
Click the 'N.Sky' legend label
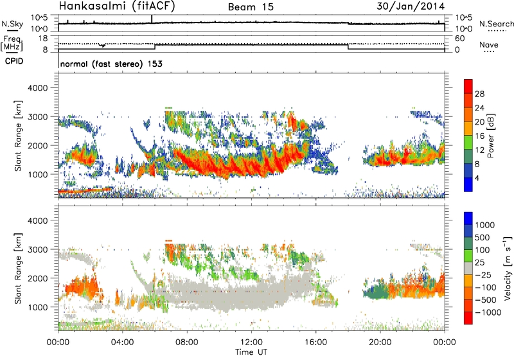12,24
